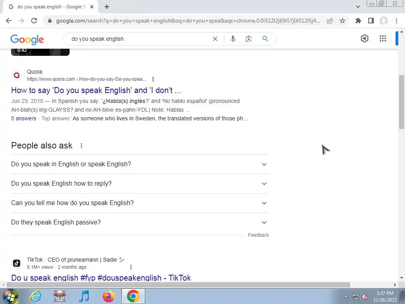Open the Google apps grid

click(x=383, y=38)
